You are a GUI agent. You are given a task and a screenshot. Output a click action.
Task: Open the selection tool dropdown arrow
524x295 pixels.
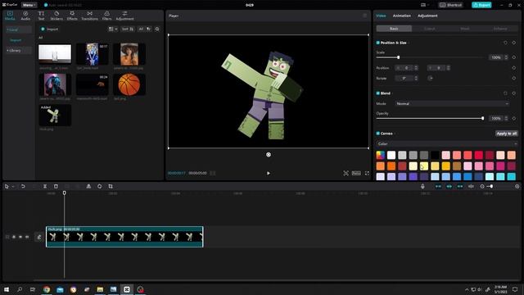pos(13,187)
